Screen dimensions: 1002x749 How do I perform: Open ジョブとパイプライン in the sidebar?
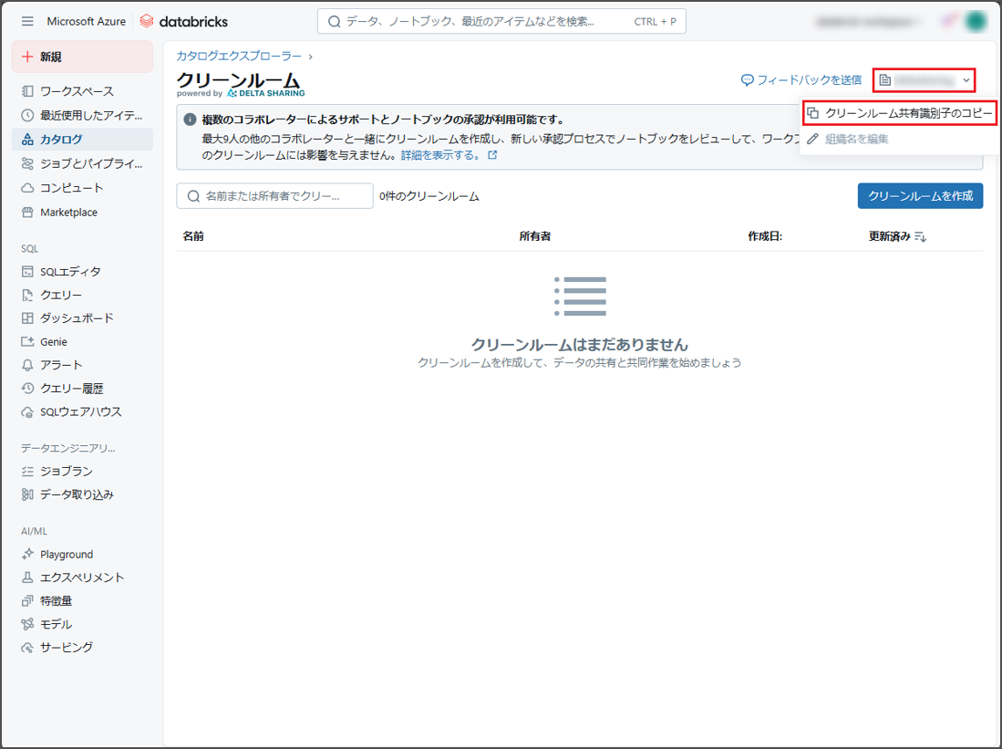pyautogui.click(x=82, y=163)
